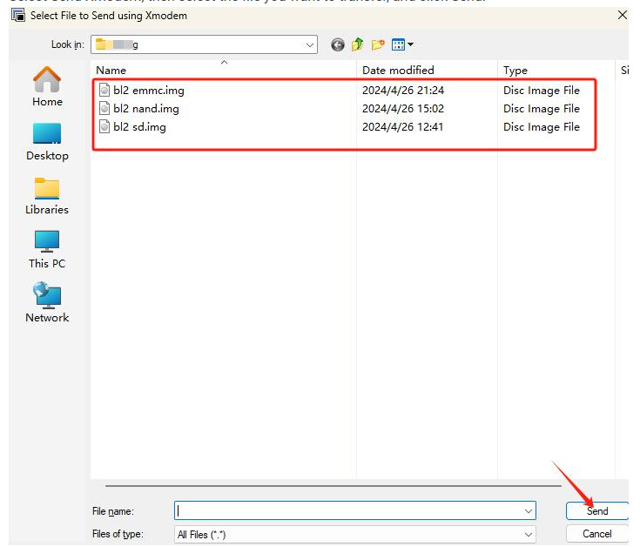This screenshot has height=547, width=640.
Task: Go up one folder level
Action: click(x=358, y=45)
